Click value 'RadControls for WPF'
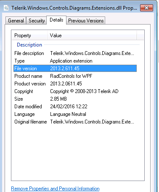The height and width of the screenshot is (192, 159). point(71,76)
